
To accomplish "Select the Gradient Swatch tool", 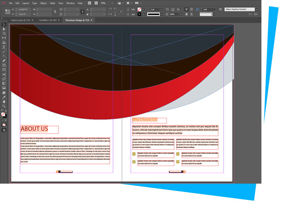I will click(x=4, y=83).
